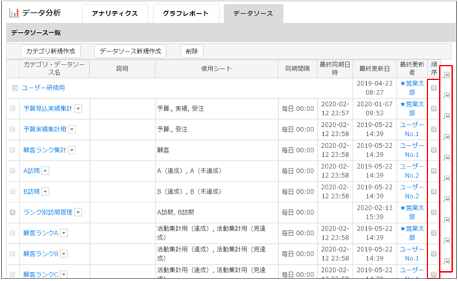The width and height of the screenshot is (458, 281).
Task: Check the 順序 checkbox in the A訪問 row
Action: [434, 170]
